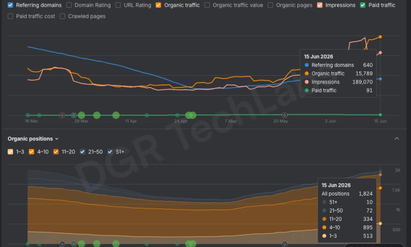Enable the Paid traffic cost checkbox
Viewport: 411px width, 247px height.
pyautogui.click(x=10, y=16)
